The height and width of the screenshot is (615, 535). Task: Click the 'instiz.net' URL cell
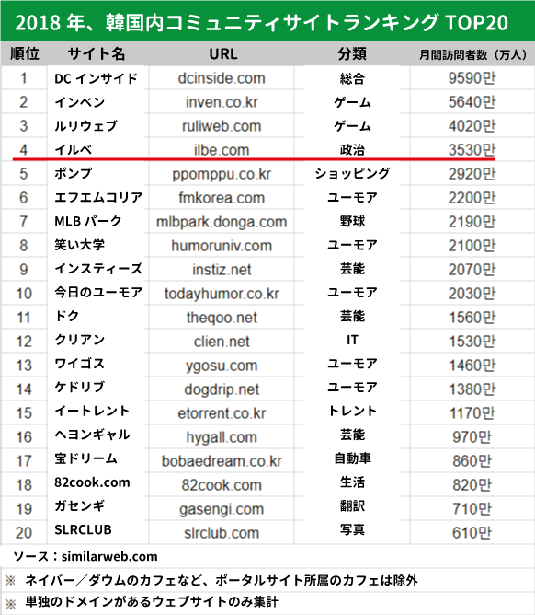pos(222,270)
